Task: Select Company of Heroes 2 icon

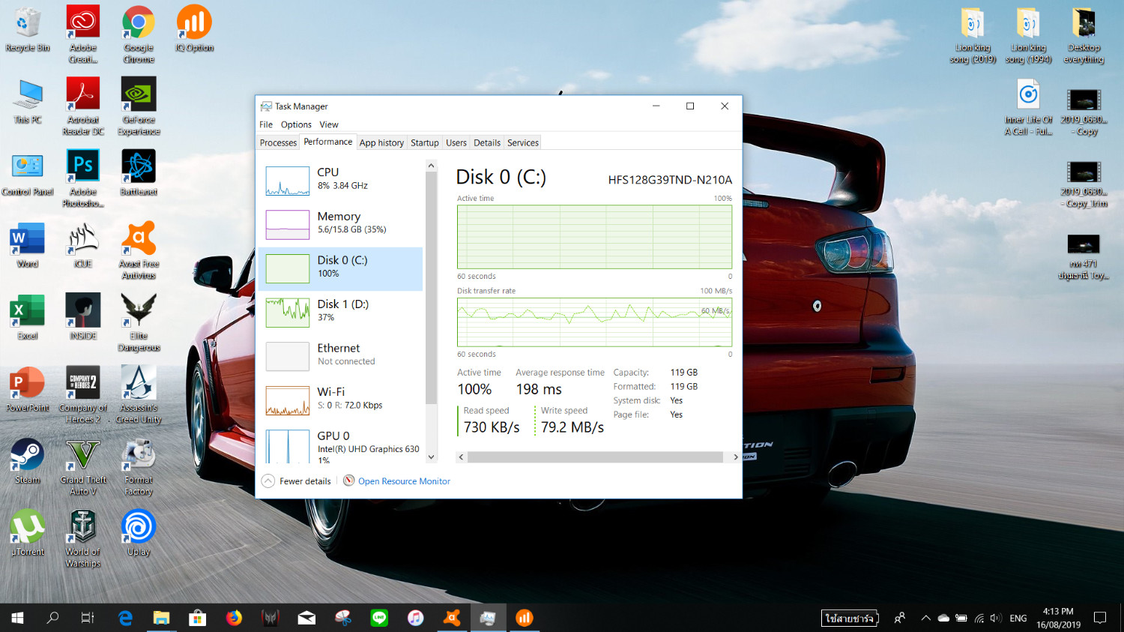Action: 83,394
